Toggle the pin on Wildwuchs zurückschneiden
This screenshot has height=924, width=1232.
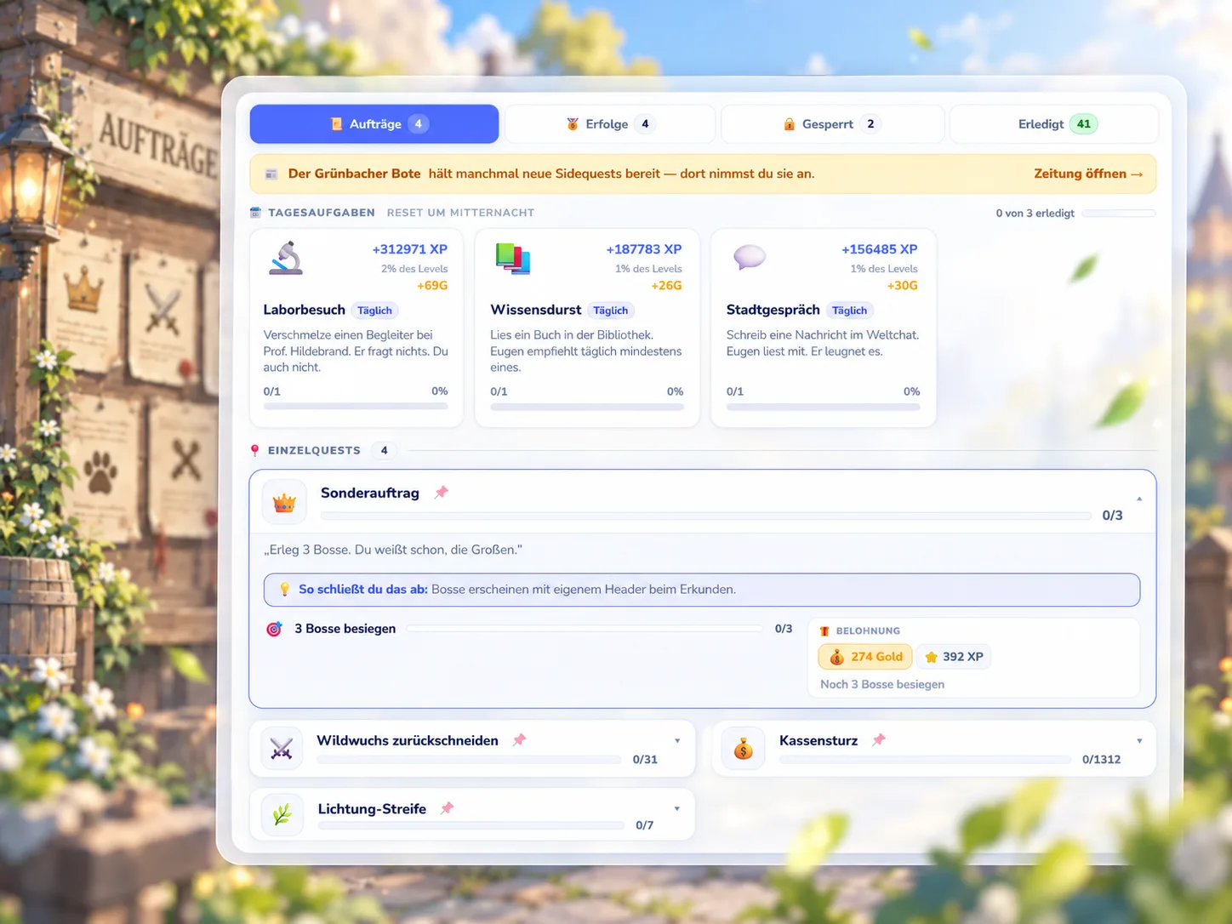pyautogui.click(x=519, y=740)
